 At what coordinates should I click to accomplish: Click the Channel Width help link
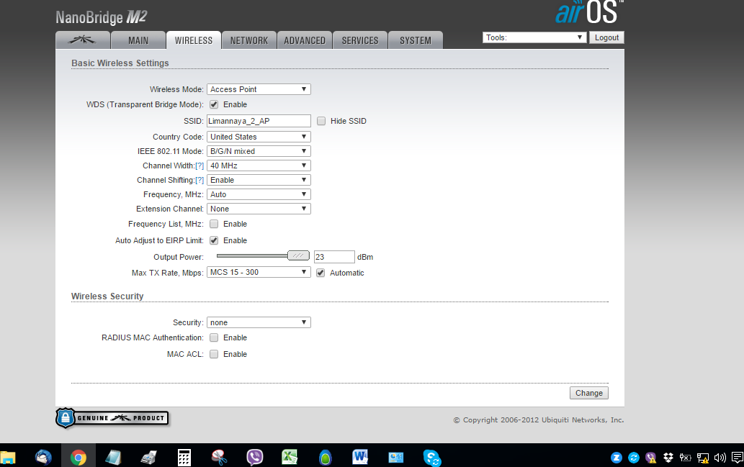[x=200, y=166]
